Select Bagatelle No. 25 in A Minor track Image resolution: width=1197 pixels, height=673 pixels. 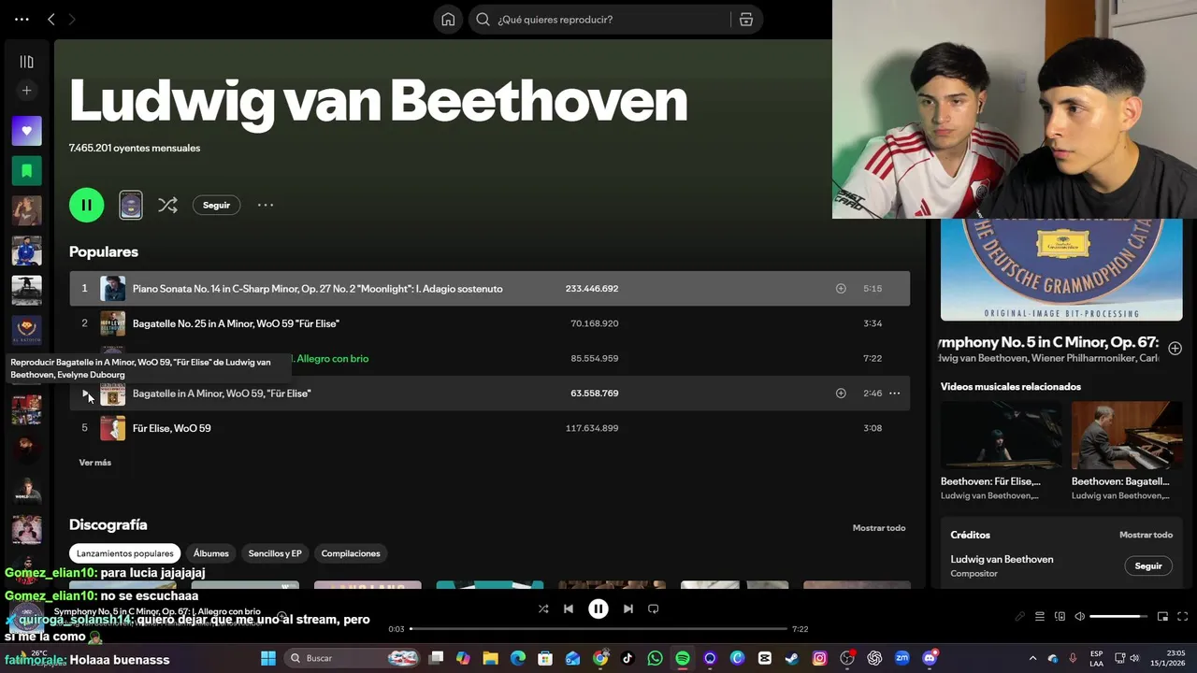(x=489, y=323)
